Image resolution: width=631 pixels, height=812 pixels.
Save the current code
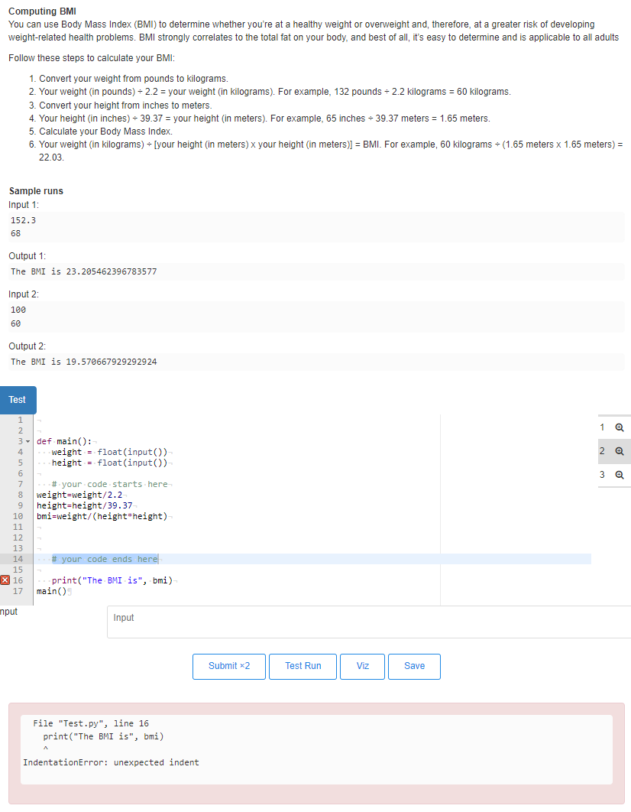pyautogui.click(x=414, y=666)
